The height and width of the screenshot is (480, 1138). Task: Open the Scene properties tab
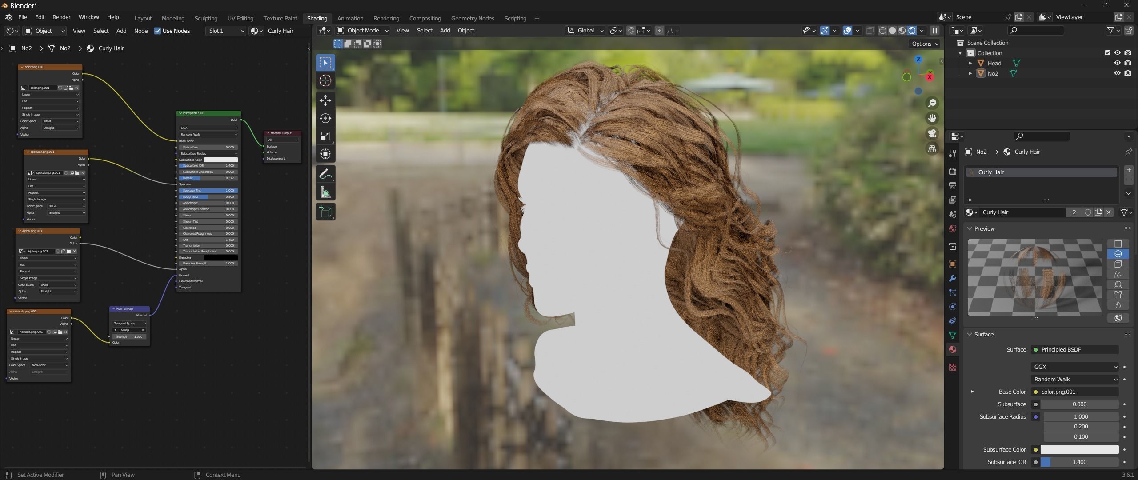pyautogui.click(x=953, y=214)
